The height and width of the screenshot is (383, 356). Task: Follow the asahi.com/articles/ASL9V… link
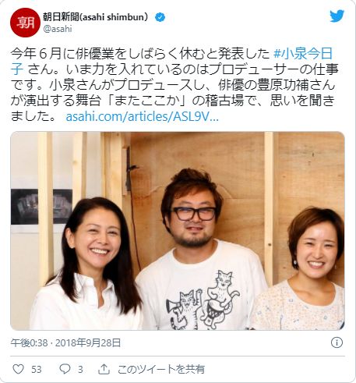point(143,117)
